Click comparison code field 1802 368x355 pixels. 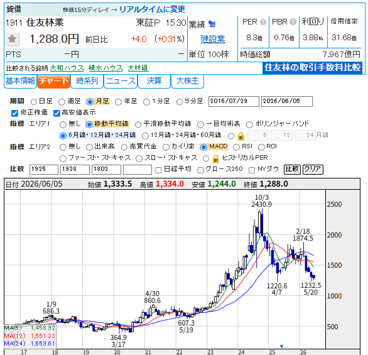pos(106,170)
